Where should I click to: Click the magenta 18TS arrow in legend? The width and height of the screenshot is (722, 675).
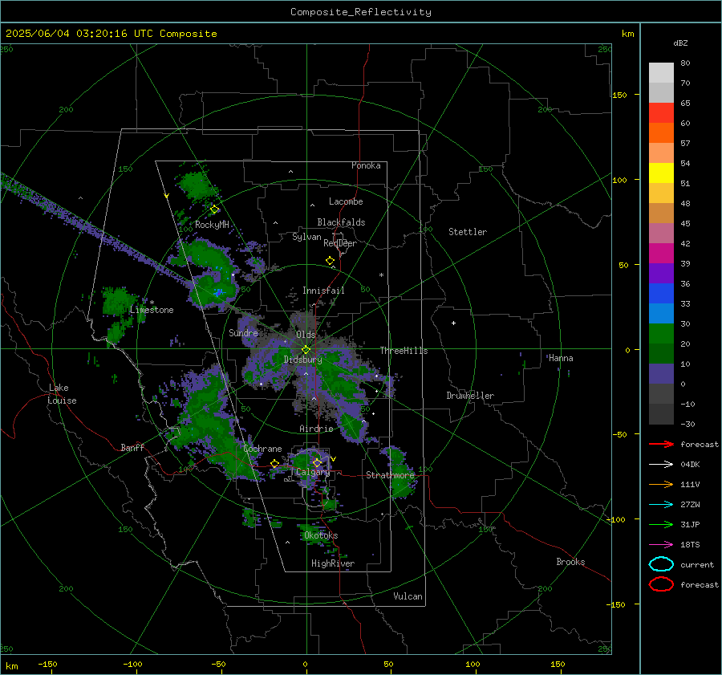click(661, 545)
